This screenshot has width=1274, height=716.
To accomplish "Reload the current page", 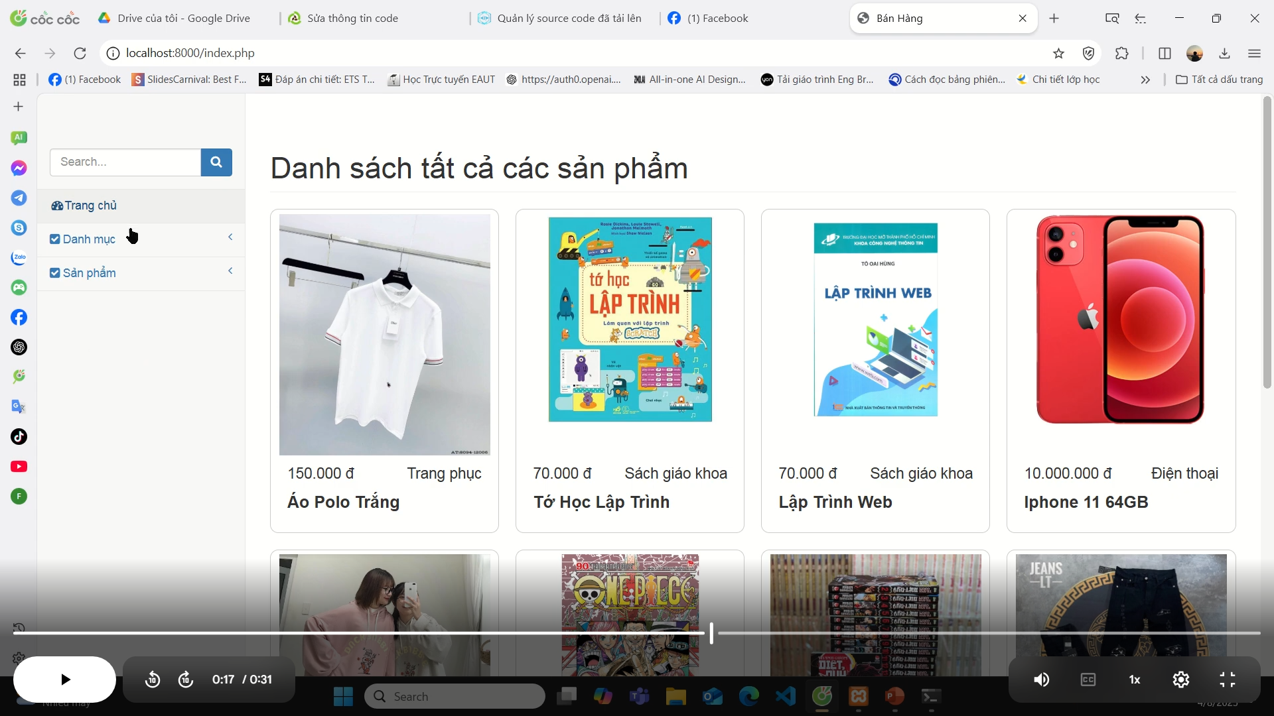I will 80,53.
